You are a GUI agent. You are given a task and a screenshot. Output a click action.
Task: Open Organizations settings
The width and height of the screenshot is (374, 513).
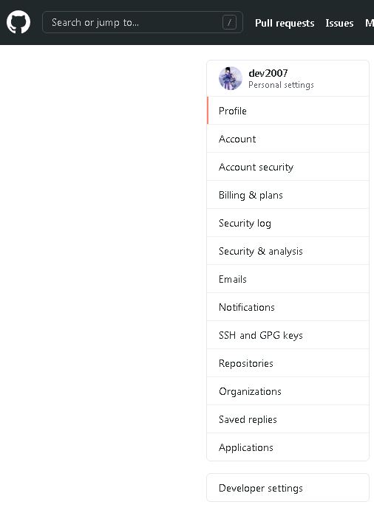[x=288, y=391]
